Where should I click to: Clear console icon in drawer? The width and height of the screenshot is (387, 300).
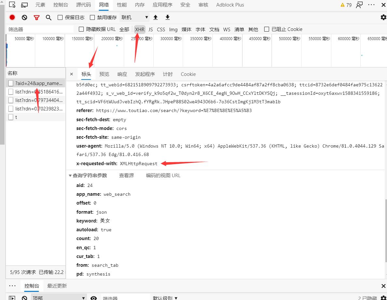(24, 298)
